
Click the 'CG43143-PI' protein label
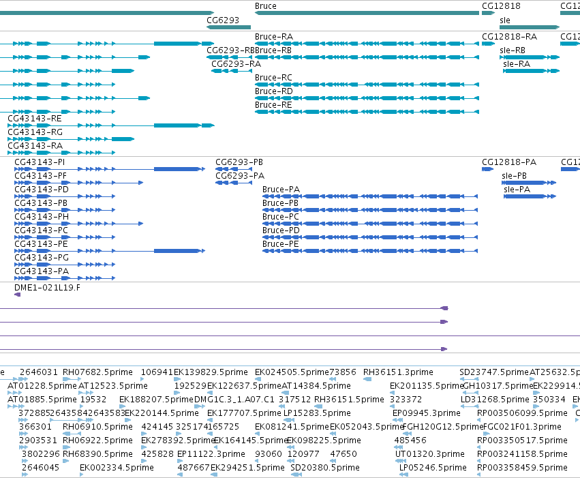[x=40, y=162]
